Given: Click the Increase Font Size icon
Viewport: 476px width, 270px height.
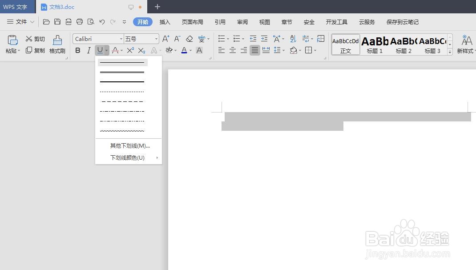Looking at the screenshot, I should pos(165,38).
